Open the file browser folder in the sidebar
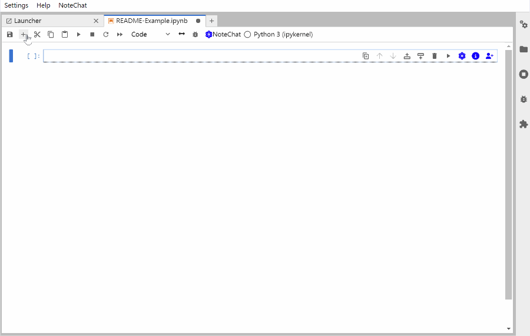This screenshot has width=530, height=336. click(x=524, y=49)
